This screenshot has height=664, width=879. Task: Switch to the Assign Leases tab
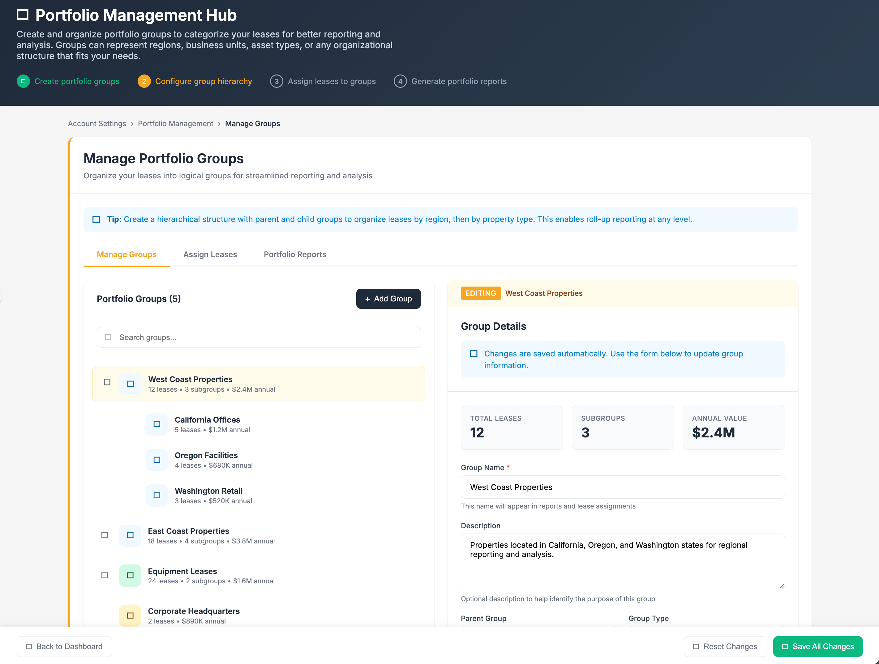coord(210,254)
